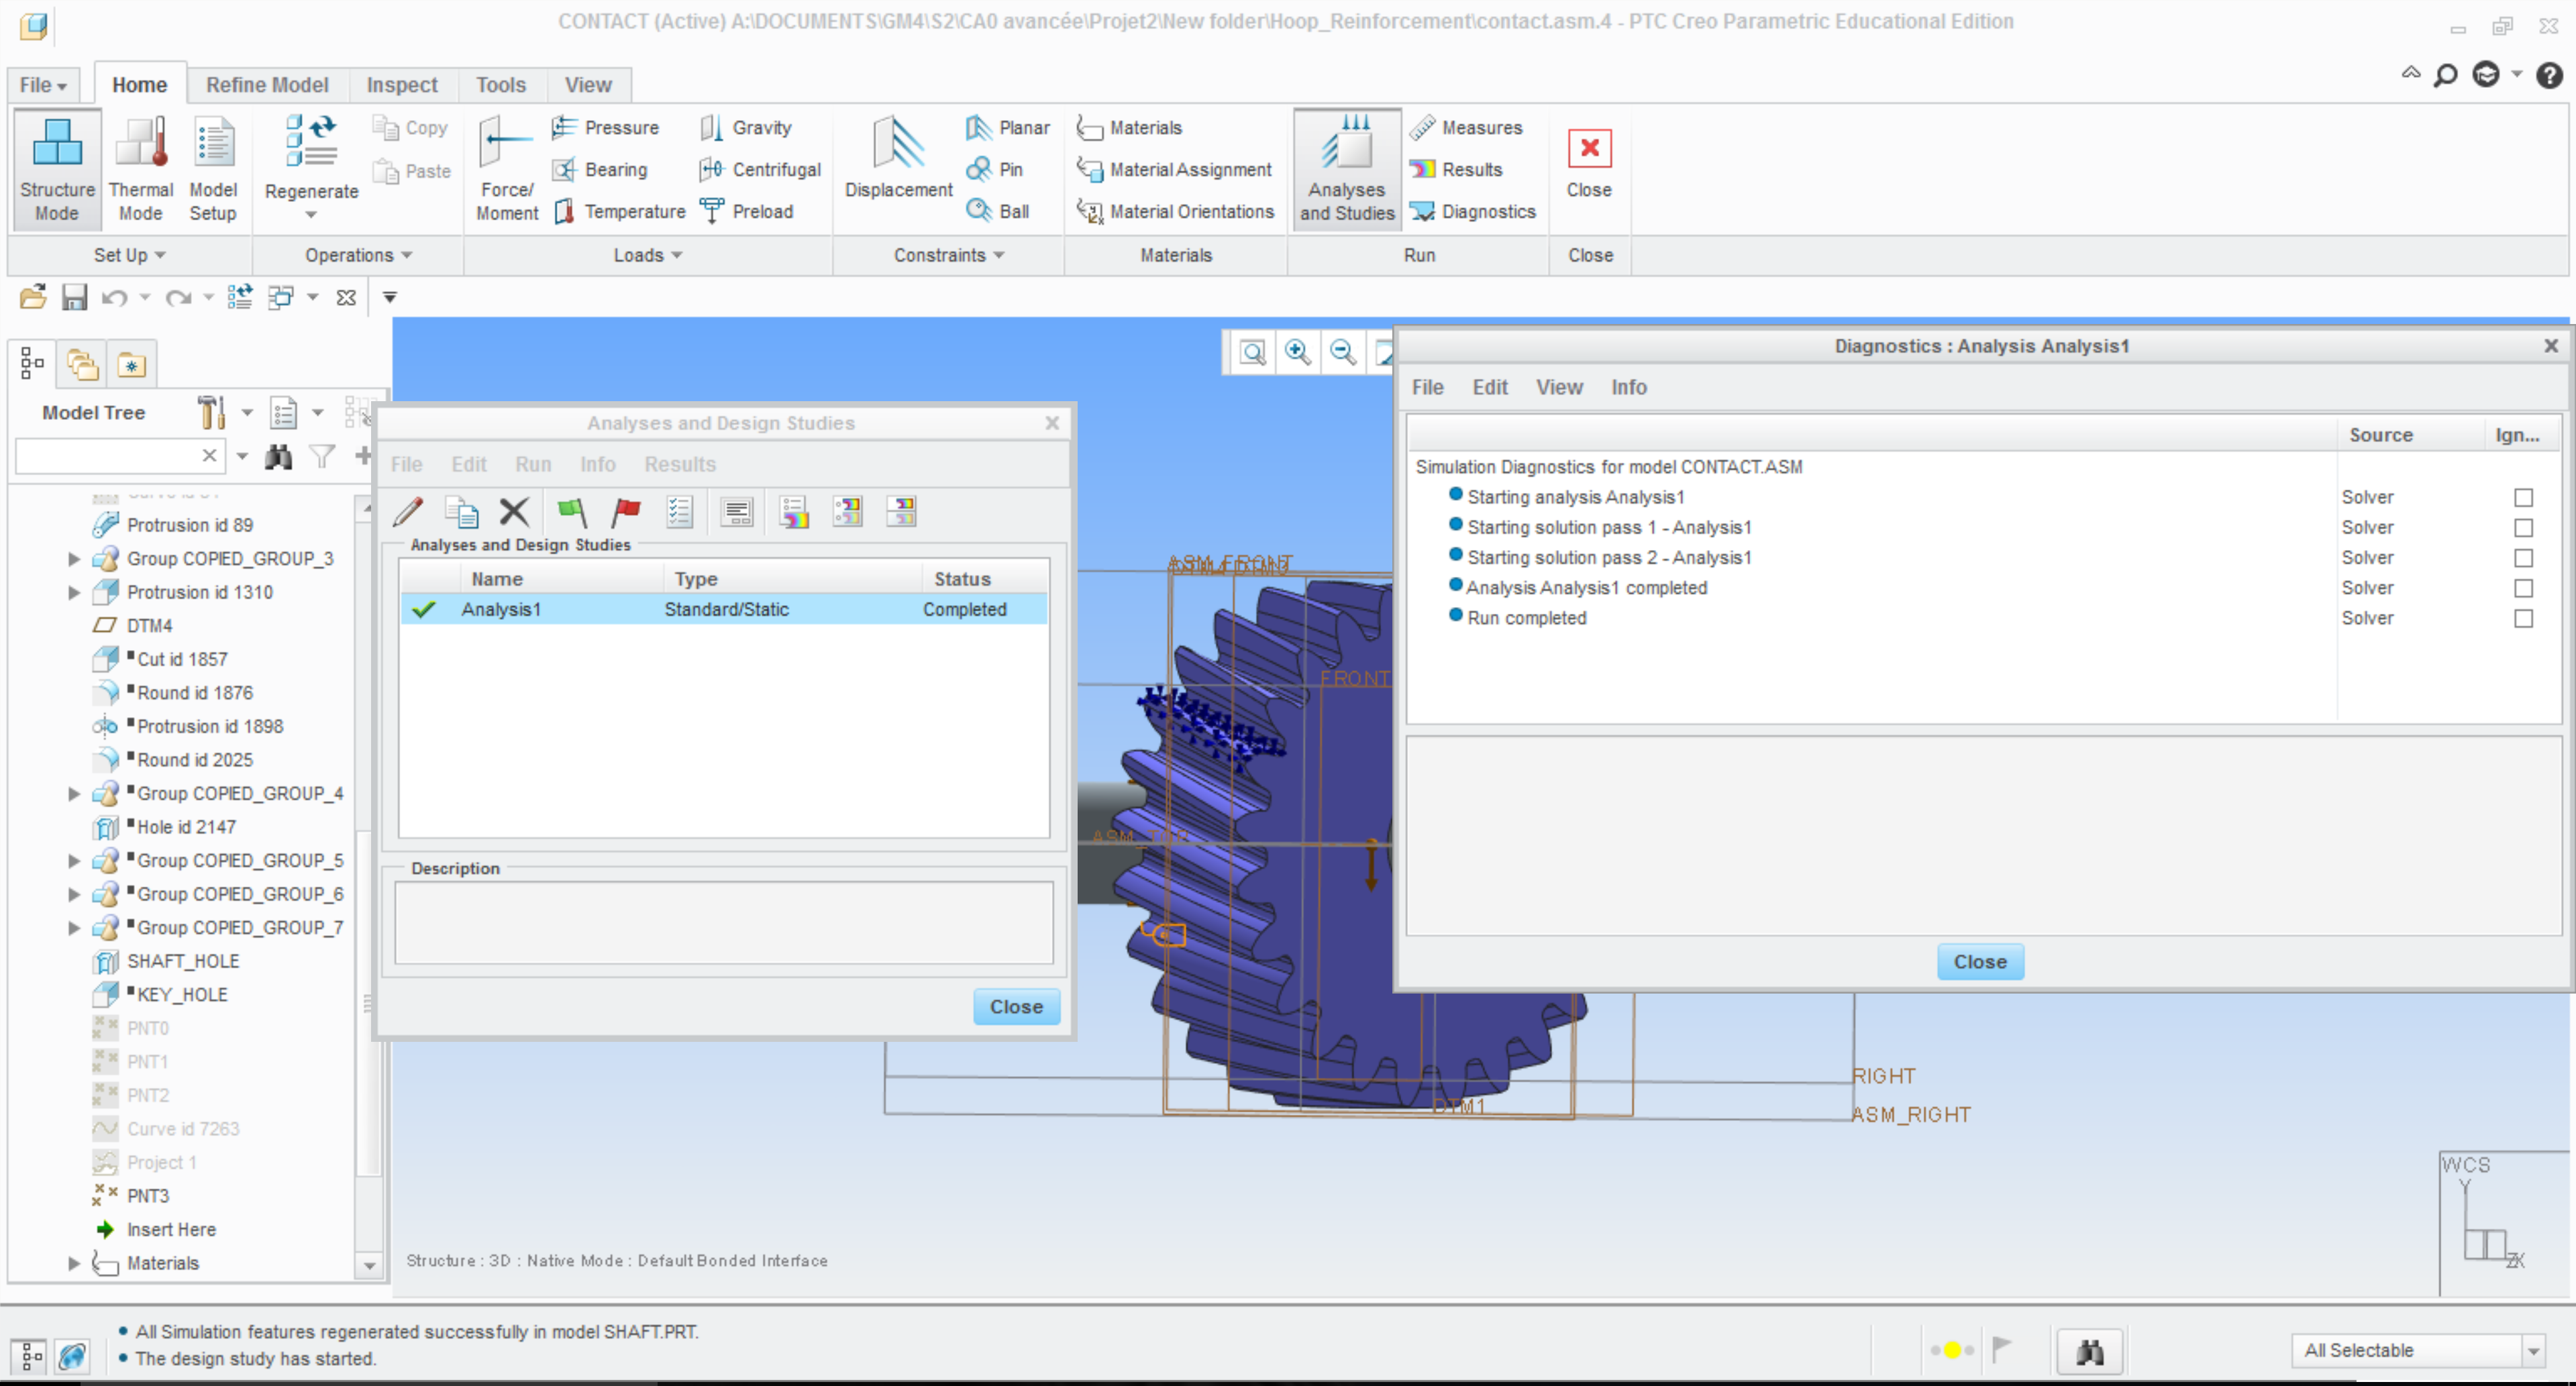This screenshot has width=2576, height=1386.
Task: Select SHAFT_HOLE in the Model Tree
Action: 183,961
